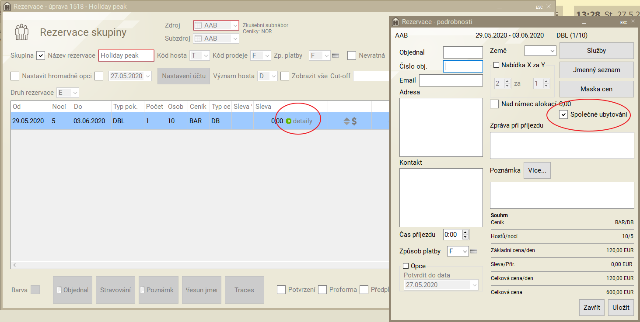Click the calendar icon in Subzdroj field
The height and width of the screenshot is (322, 640).
(198, 38)
